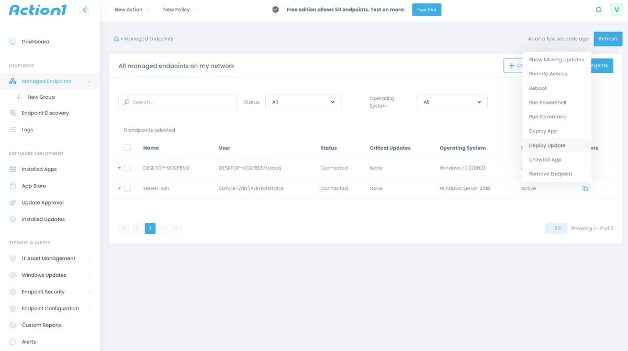Image resolution: width=628 pixels, height=351 pixels.
Task: Click the previous page arrow
Action: (137, 229)
